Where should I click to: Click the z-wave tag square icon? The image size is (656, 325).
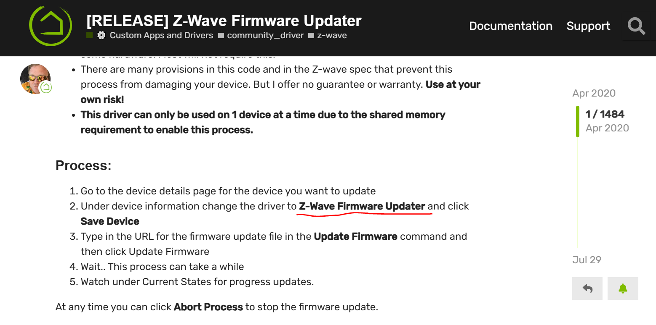311,36
